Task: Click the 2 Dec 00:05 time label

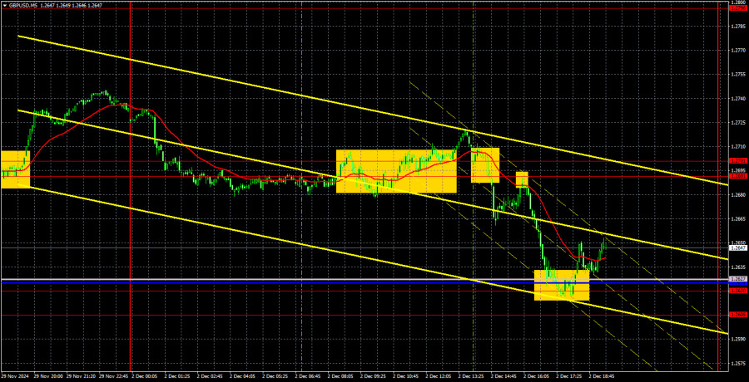Action: click(x=145, y=376)
